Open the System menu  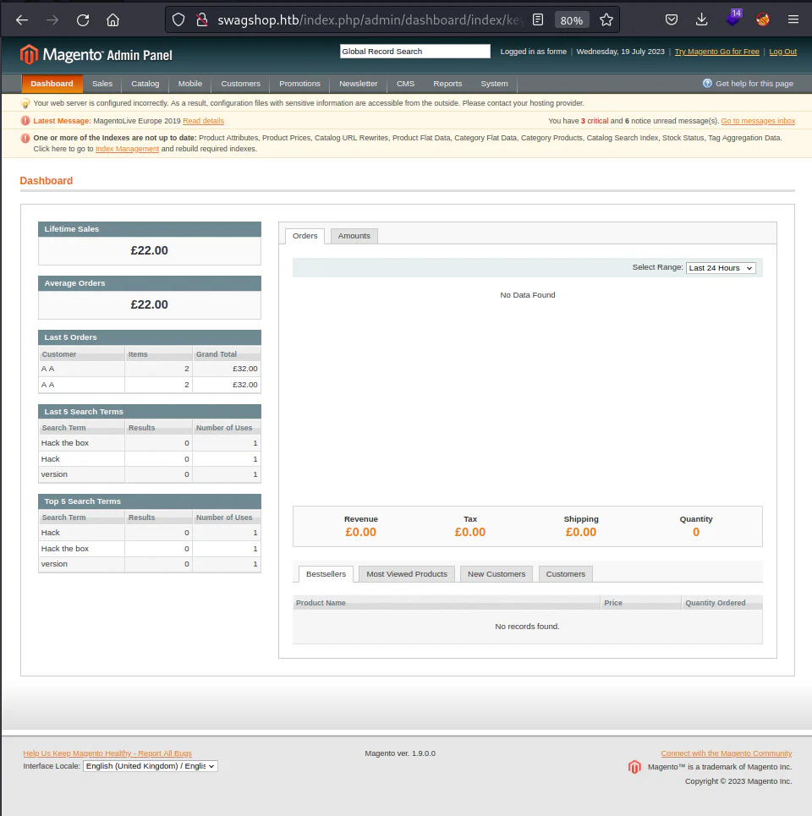pyautogui.click(x=494, y=83)
